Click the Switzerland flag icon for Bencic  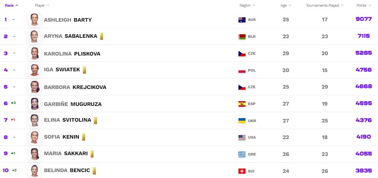242,171
